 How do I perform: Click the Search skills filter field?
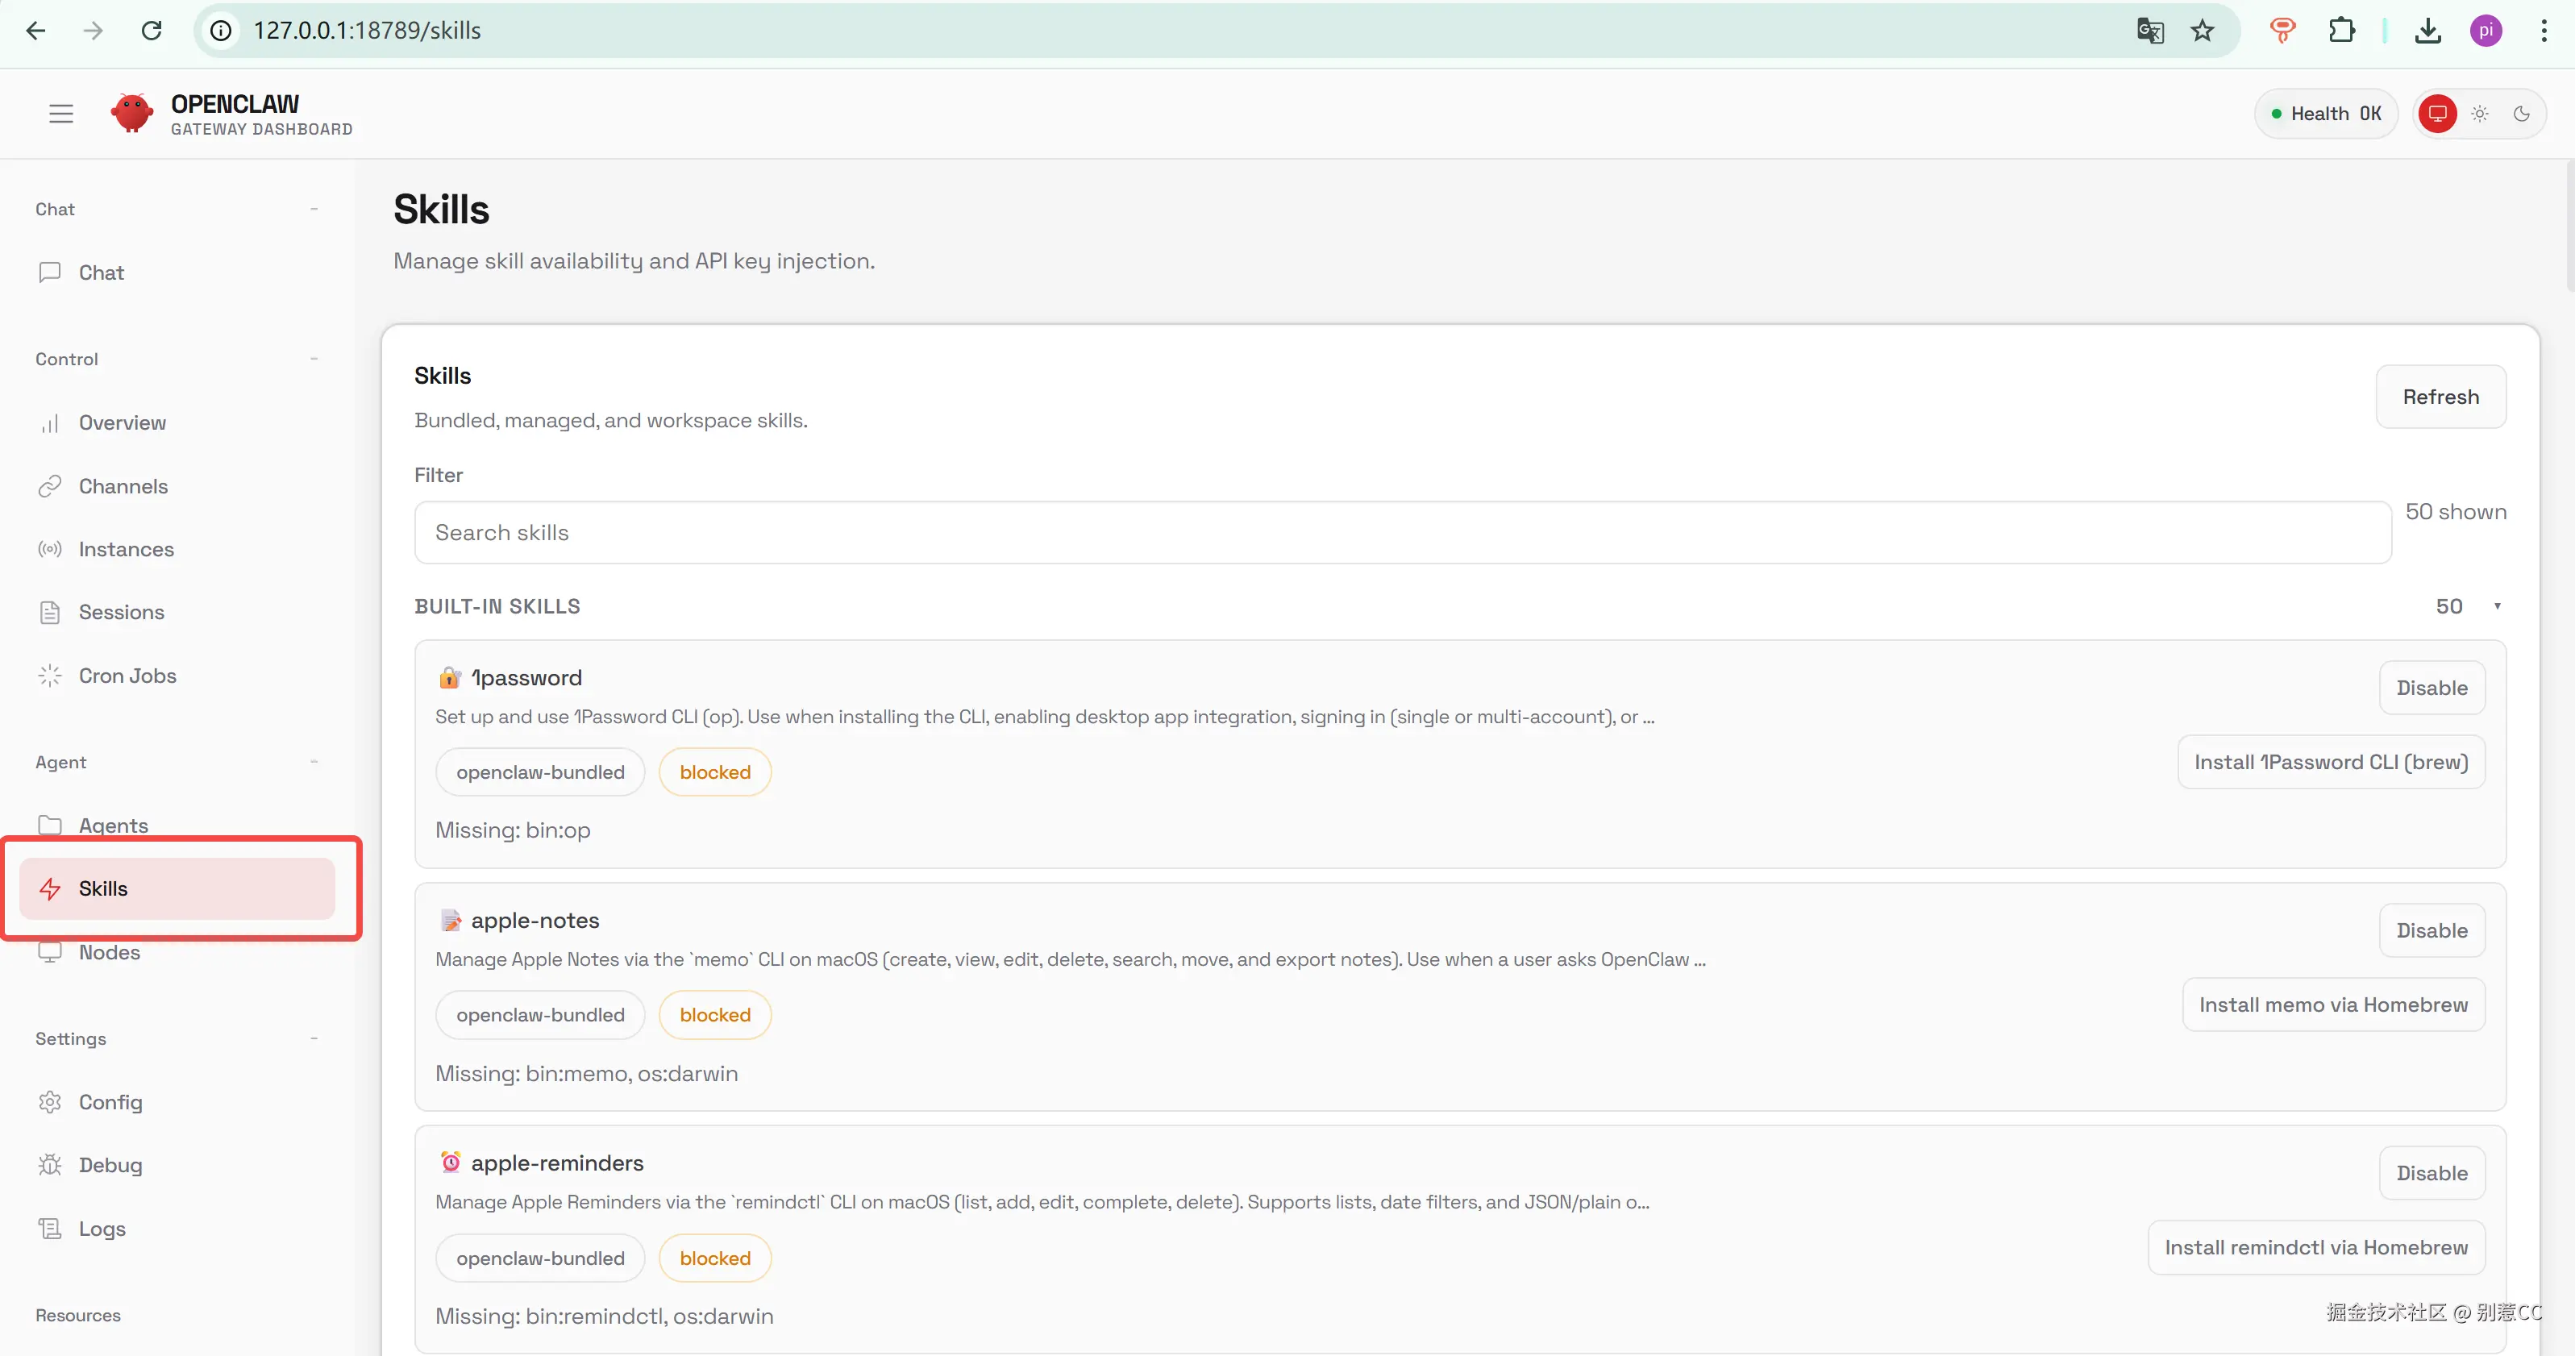click(x=1401, y=533)
